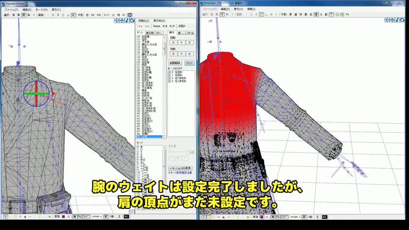Viewport: 409px width, 230px height.
Task: Open 編集(E) menu in TransformView window
Action: click(27, 10)
